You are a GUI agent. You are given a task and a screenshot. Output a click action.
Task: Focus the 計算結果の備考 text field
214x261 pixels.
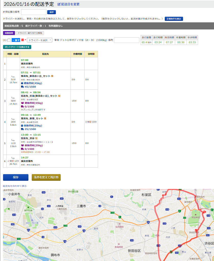(34, 12)
